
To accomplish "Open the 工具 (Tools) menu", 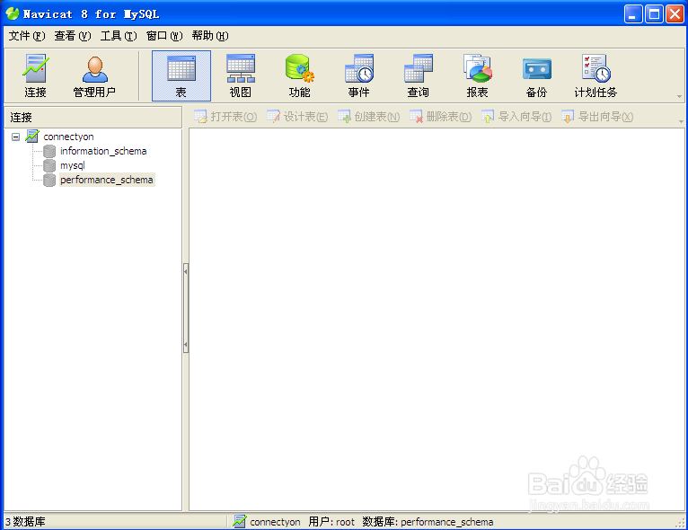I will 119,36.
